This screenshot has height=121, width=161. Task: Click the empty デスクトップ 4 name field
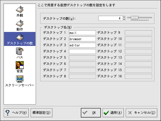[x=82, y=51]
